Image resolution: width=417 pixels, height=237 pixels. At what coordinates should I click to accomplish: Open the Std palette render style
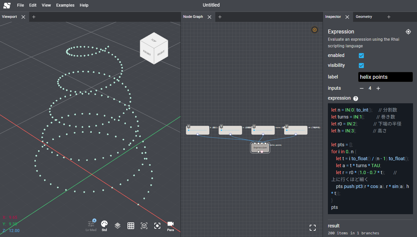[x=104, y=226]
